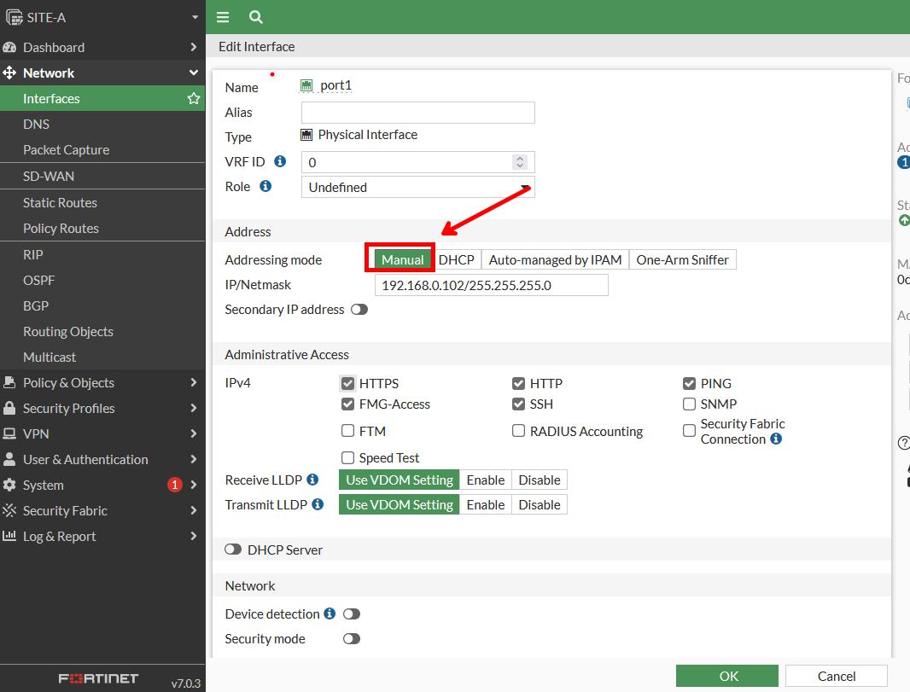Select DHCP addressing mode

[456, 260]
